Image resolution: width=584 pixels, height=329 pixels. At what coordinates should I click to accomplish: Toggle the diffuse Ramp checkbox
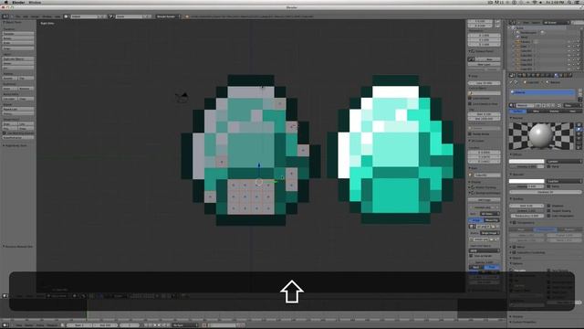click(548, 166)
